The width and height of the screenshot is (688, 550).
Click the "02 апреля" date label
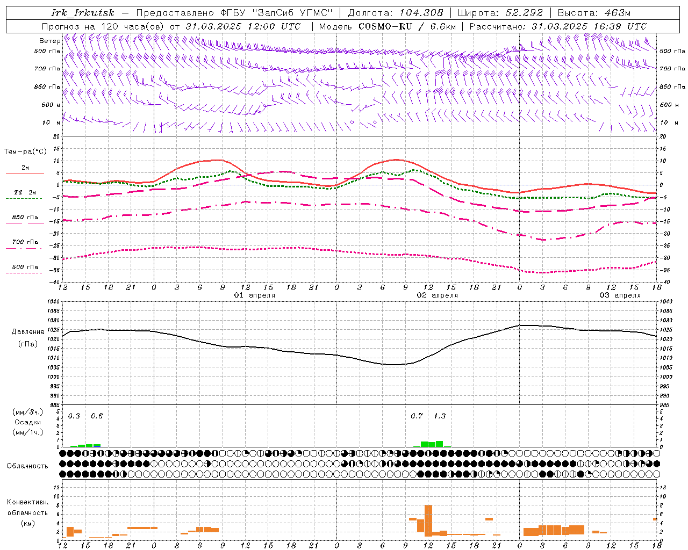tap(438, 295)
